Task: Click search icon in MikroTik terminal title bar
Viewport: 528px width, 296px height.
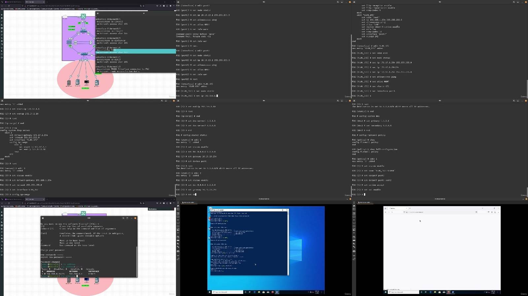Action: click(x=123, y=218)
